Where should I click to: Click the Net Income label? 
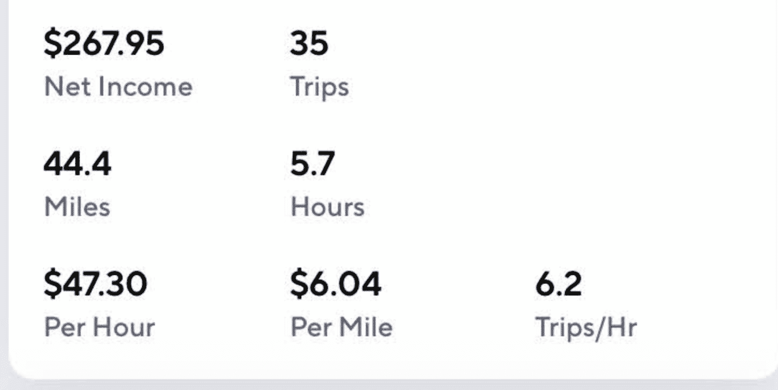point(118,87)
